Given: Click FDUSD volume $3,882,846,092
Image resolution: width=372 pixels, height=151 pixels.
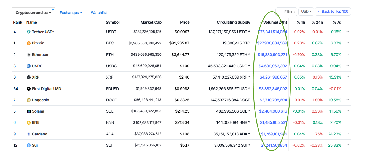Looking at the screenshot, I should point(273,89).
